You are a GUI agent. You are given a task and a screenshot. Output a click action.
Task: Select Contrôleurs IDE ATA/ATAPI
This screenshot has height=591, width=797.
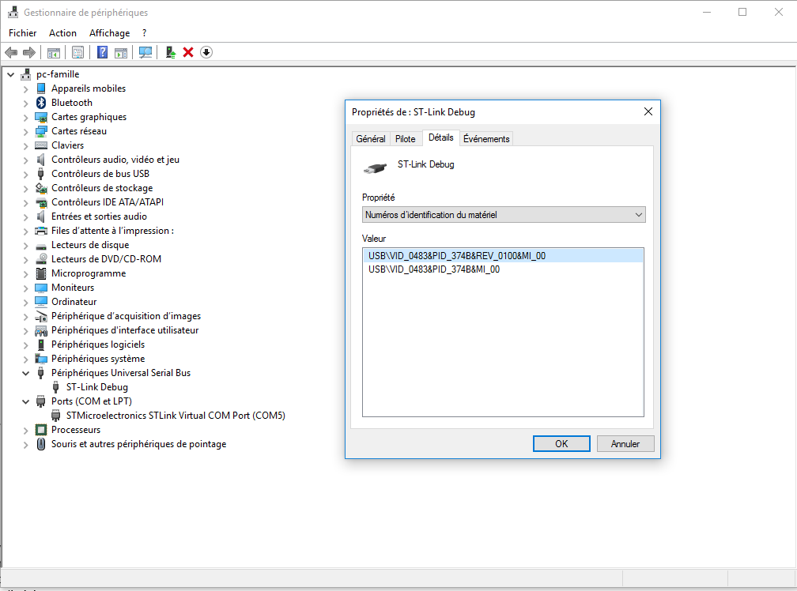[x=108, y=202]
